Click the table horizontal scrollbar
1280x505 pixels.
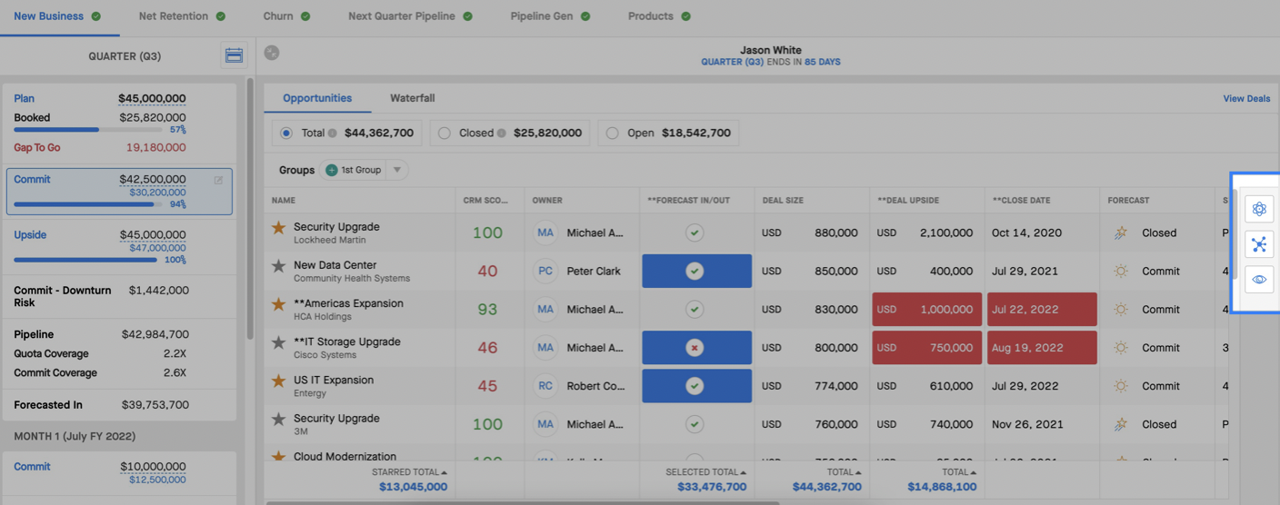pyautogui.click(x=523, y=502)
